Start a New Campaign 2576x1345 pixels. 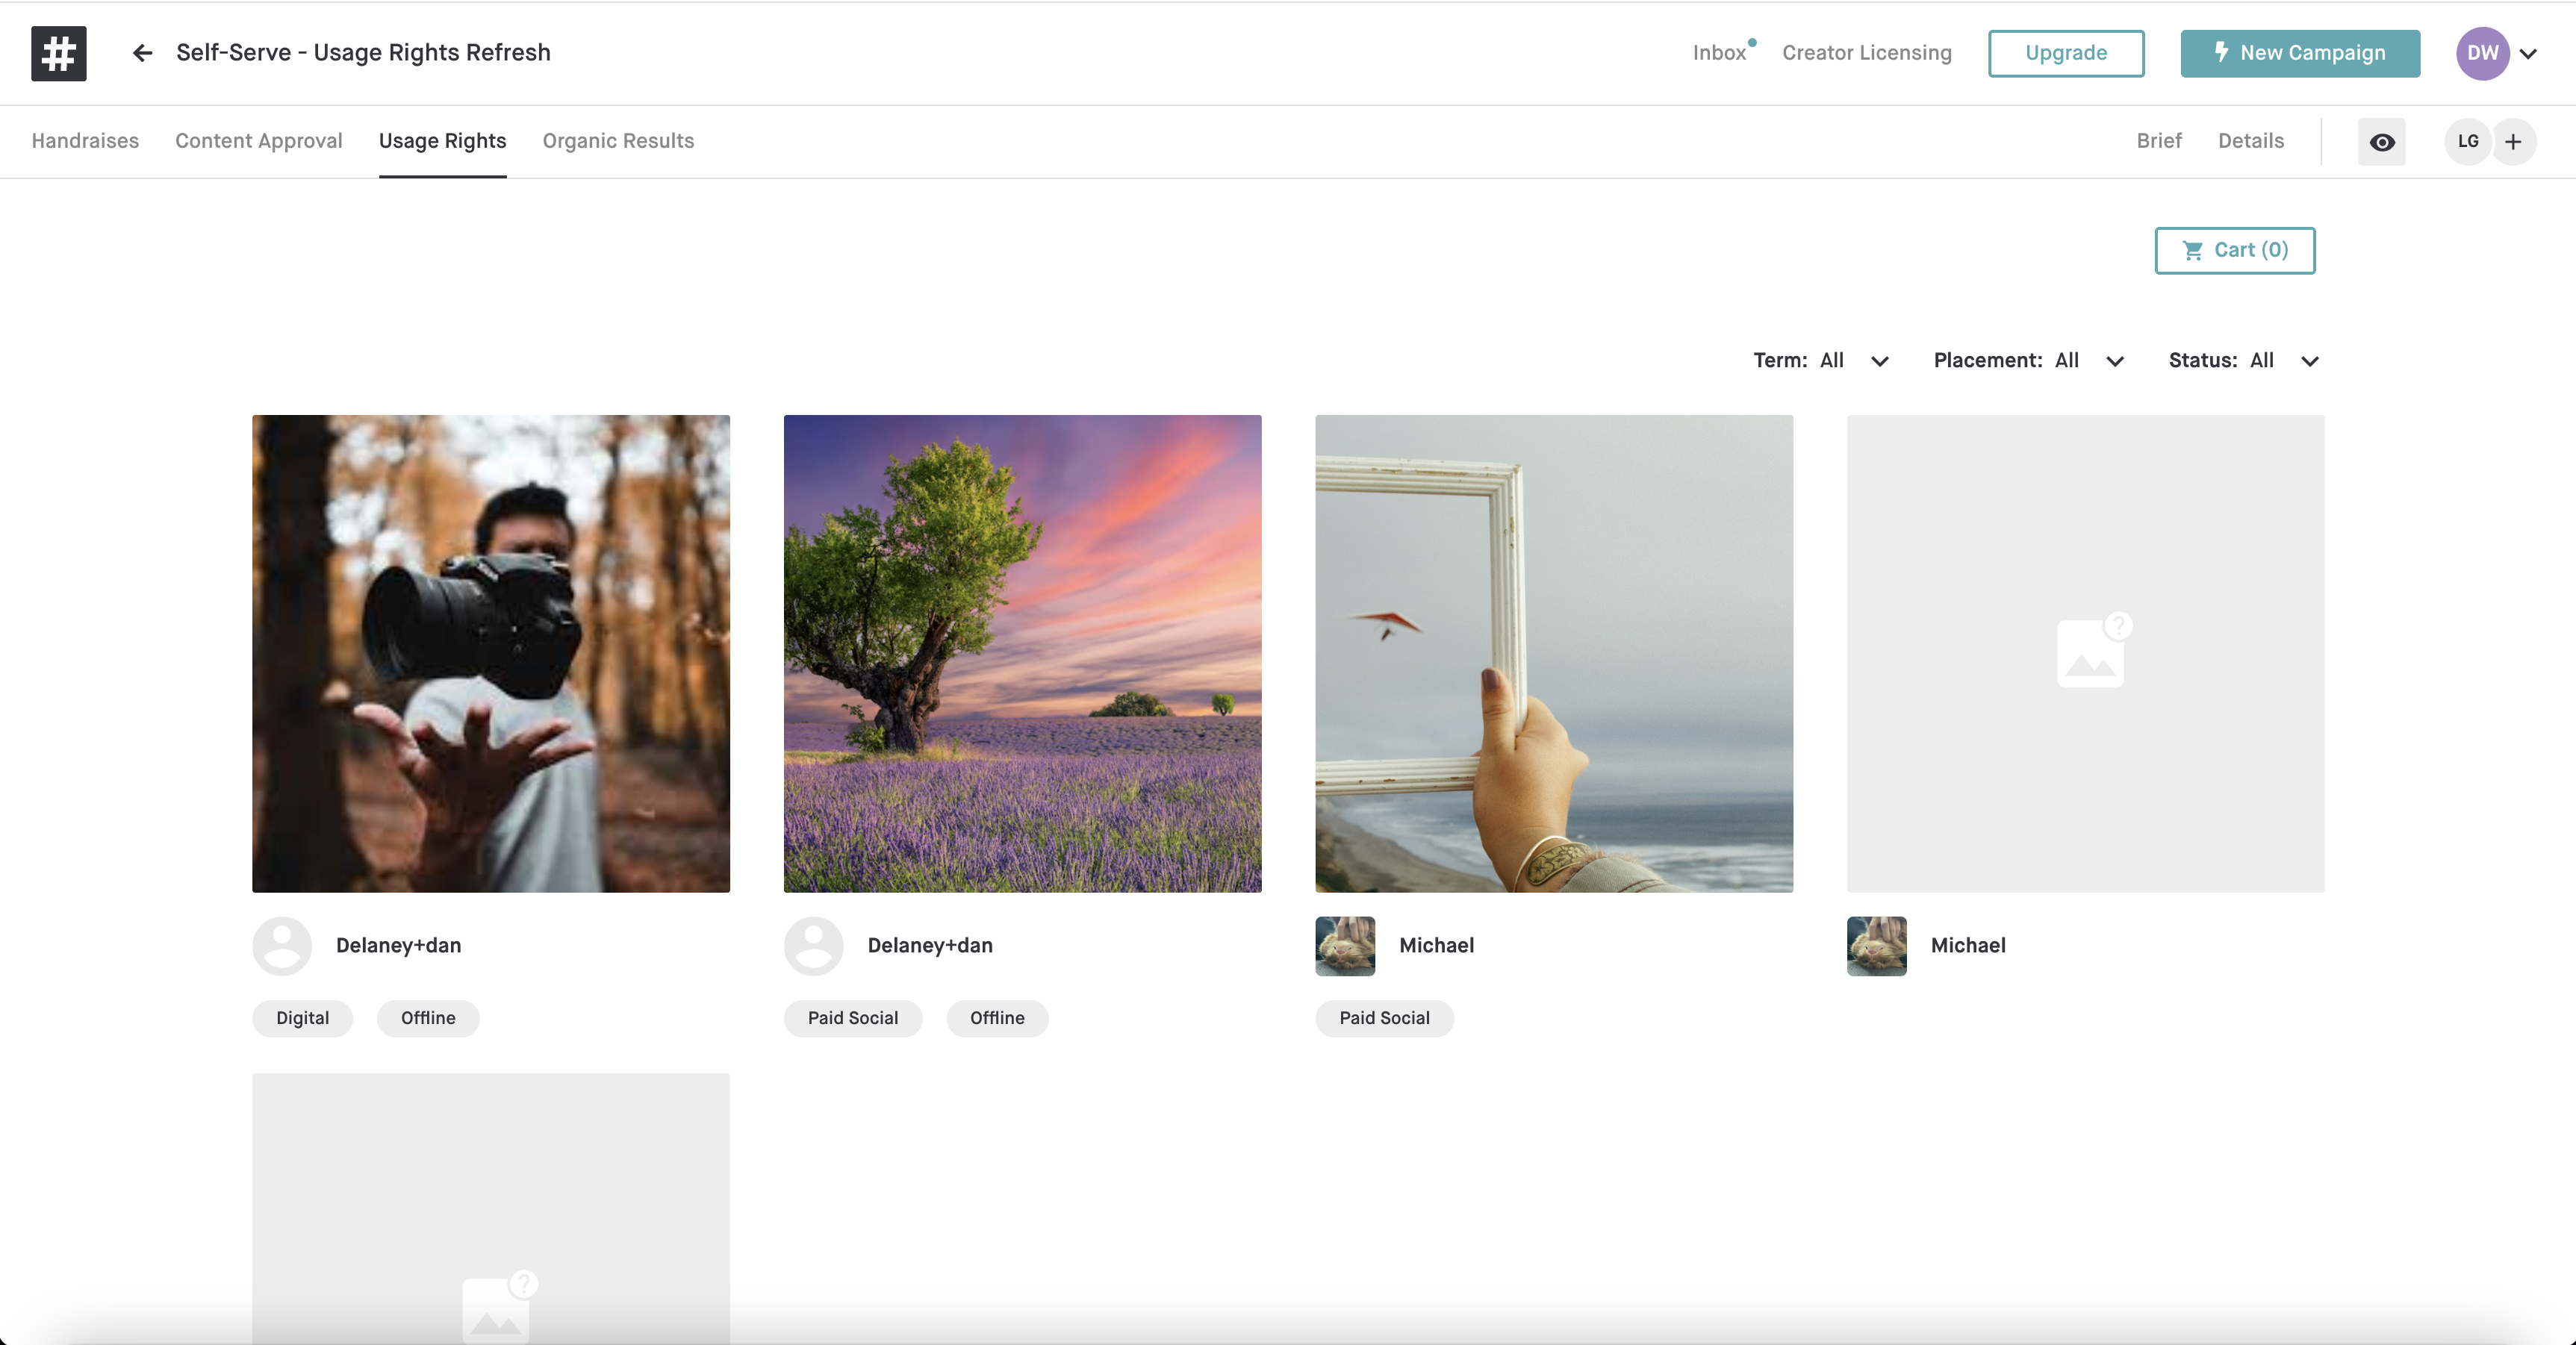(2299, 53)
